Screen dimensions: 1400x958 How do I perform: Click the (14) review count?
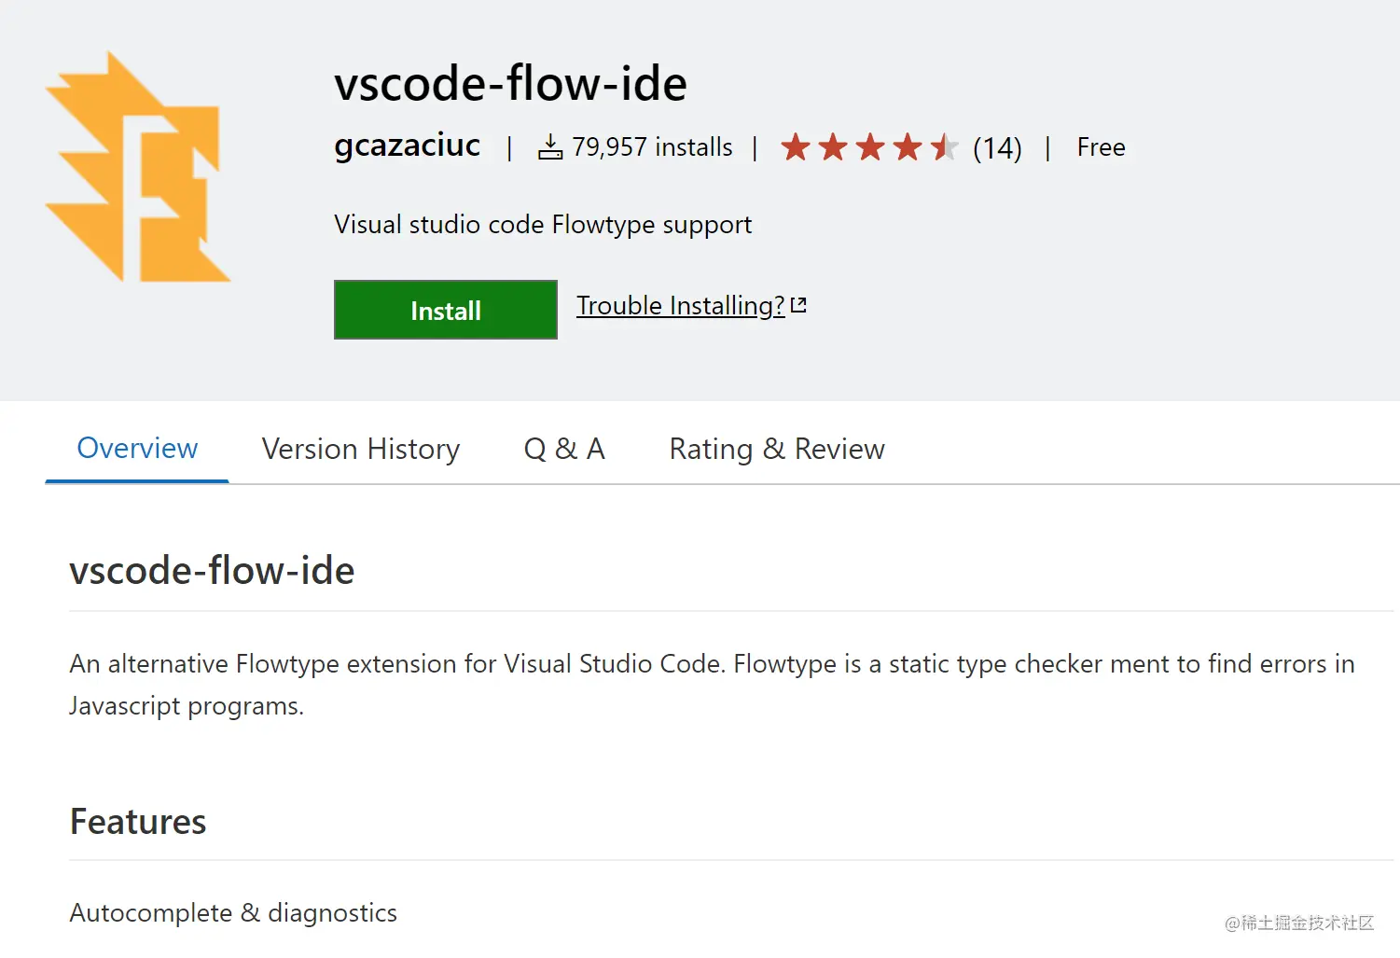[997, 148]
